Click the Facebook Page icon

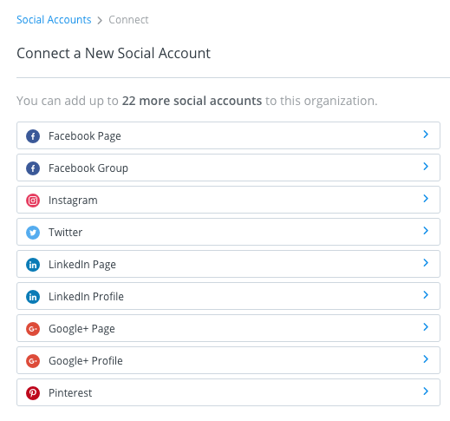coord(33,136)
